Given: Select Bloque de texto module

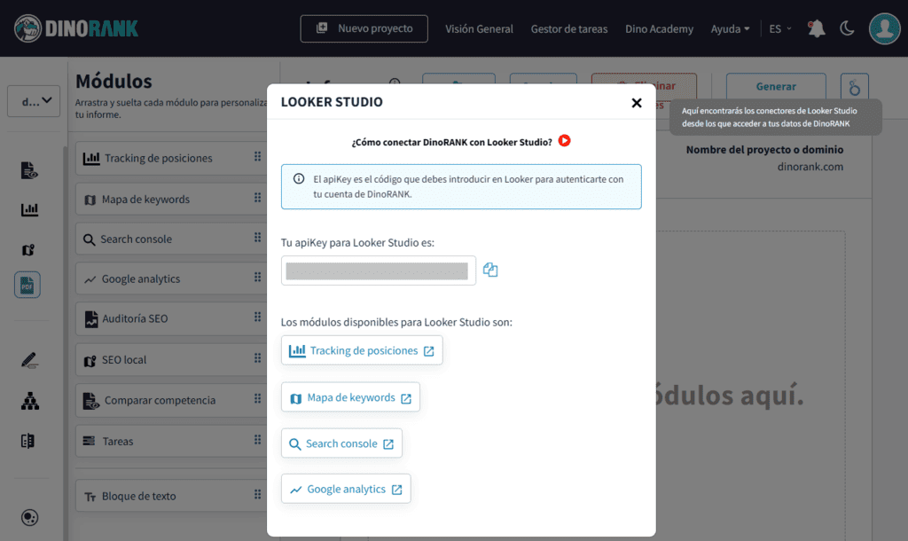Looking at the screenshot, I should [171, 496].
